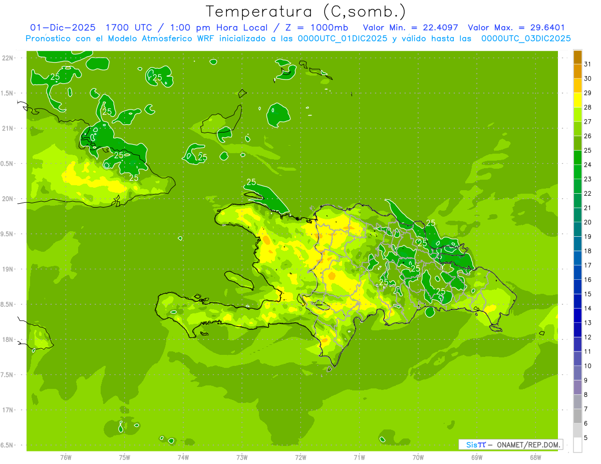This screenshot has width=601, height=464.
Task: Click the title "Temperatura (C,somb.)"
Action: click(306, 12)
